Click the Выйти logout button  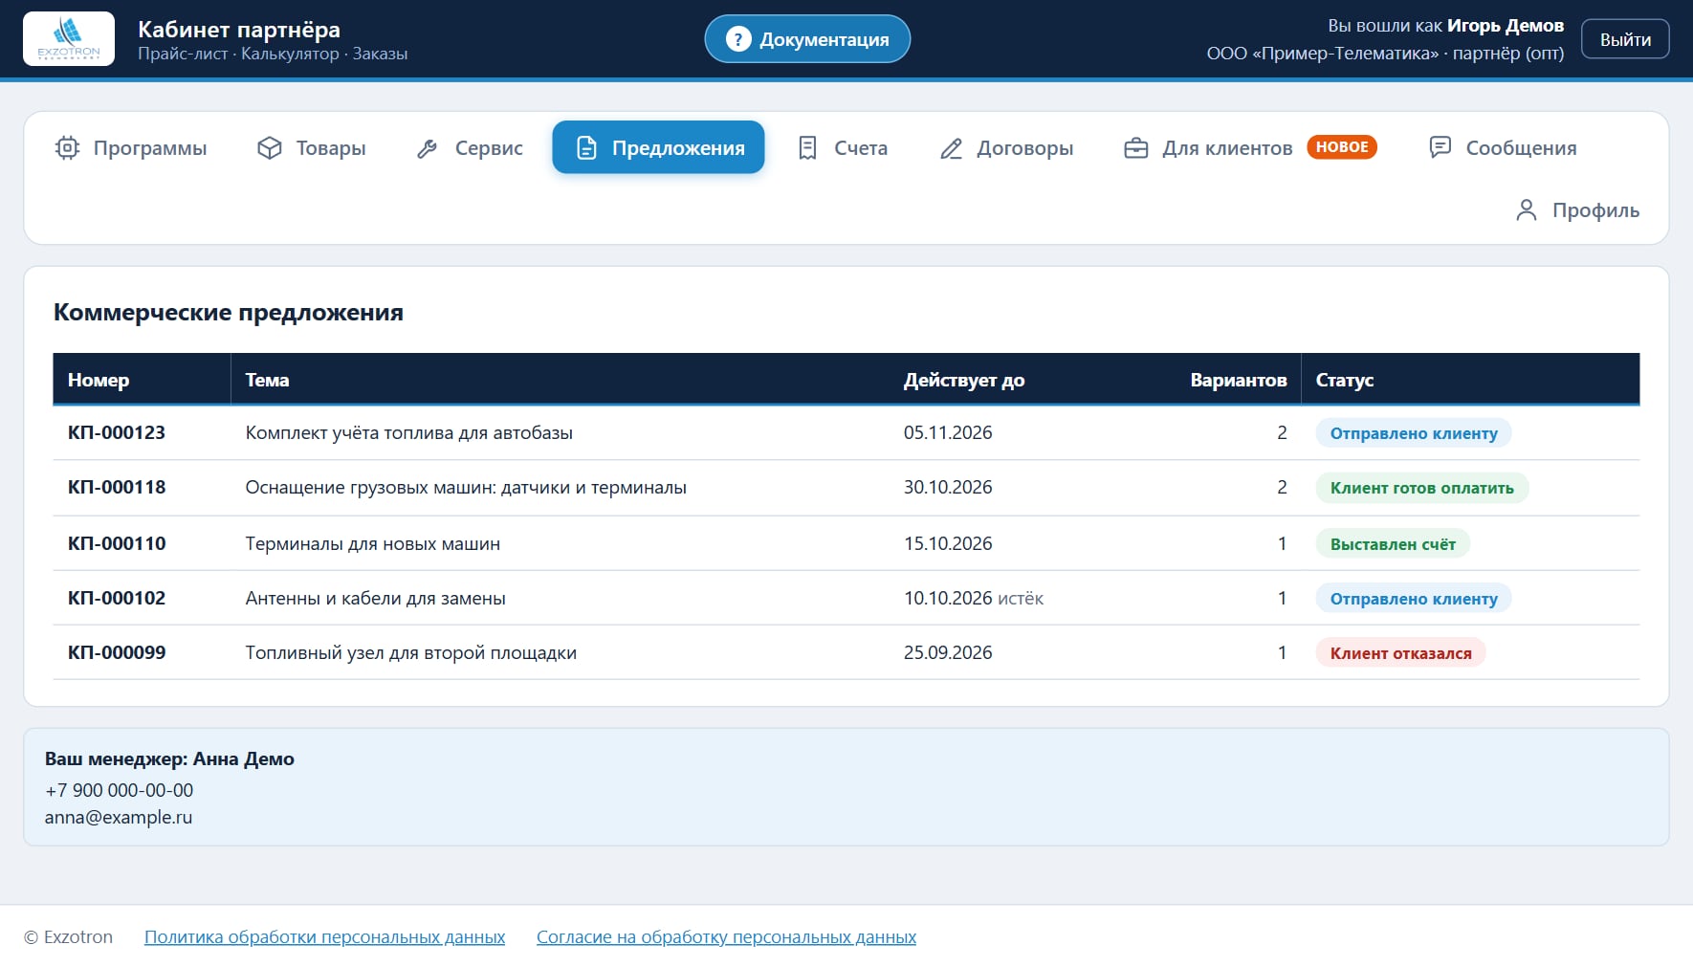tap(1625, 39)
